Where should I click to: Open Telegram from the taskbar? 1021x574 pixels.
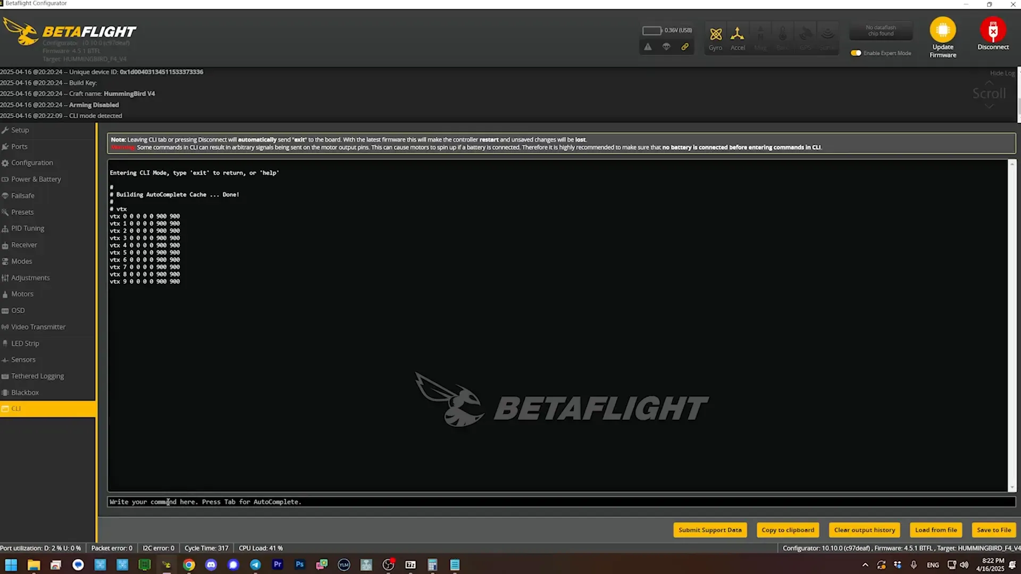pyautogui.click(x=255, y=564)
